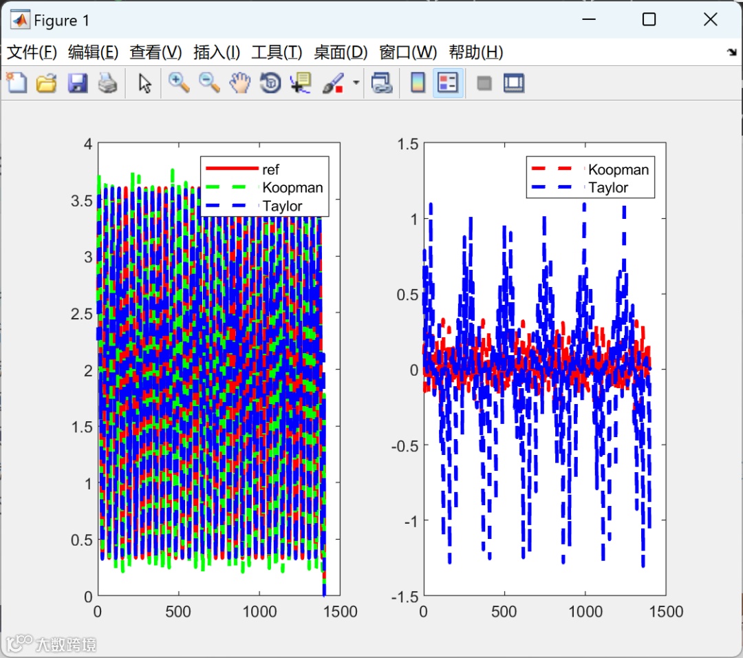Click the 1000 x-axis label on left plot
This screenshot has height=658, width=743.
259,612
